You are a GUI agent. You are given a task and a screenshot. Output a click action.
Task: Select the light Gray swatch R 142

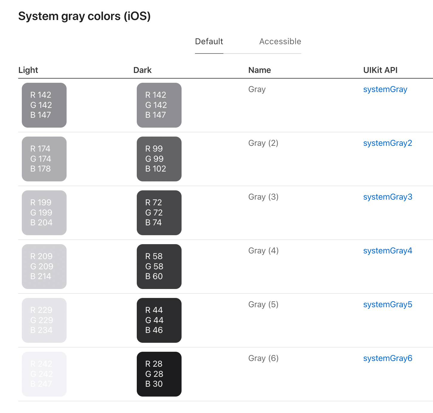tap(44, 105)
